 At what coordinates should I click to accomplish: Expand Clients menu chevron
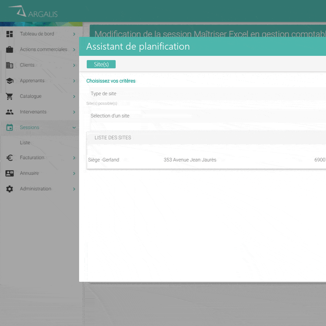point(74,65)
